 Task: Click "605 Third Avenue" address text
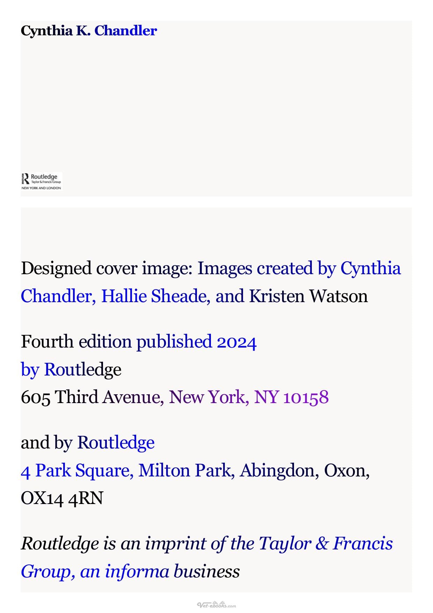pos(90,397)
